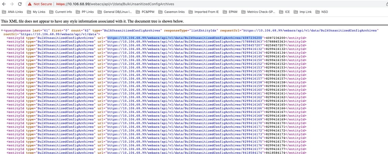The image size is (388, 154).
Task: Click entity ID value 5788845363
Action: pyautogui.click(x=275, y=42)
